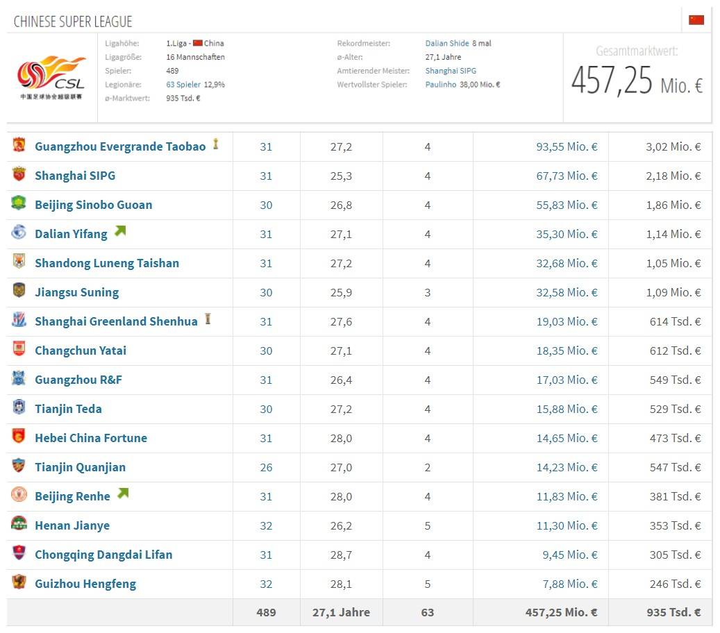Viewport: 720px width, 633px height.
Task: Click the green arrow next to Beijing Renhe
Action: (x=123, y=494)
